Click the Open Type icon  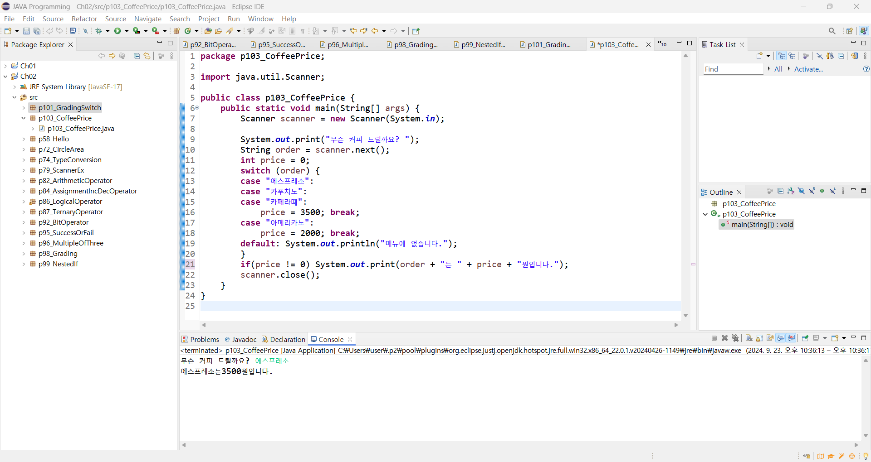tap(208, 31)
